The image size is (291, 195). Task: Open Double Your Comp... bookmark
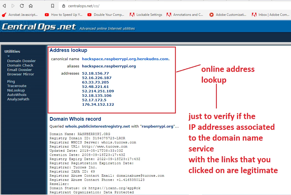106,15
